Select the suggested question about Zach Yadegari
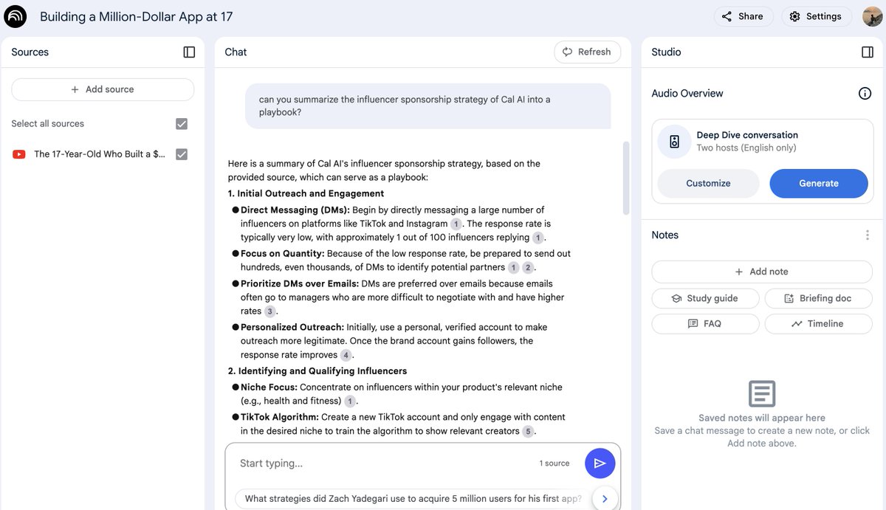The height and width of the screenshot is (510, 886). [413, 499]
